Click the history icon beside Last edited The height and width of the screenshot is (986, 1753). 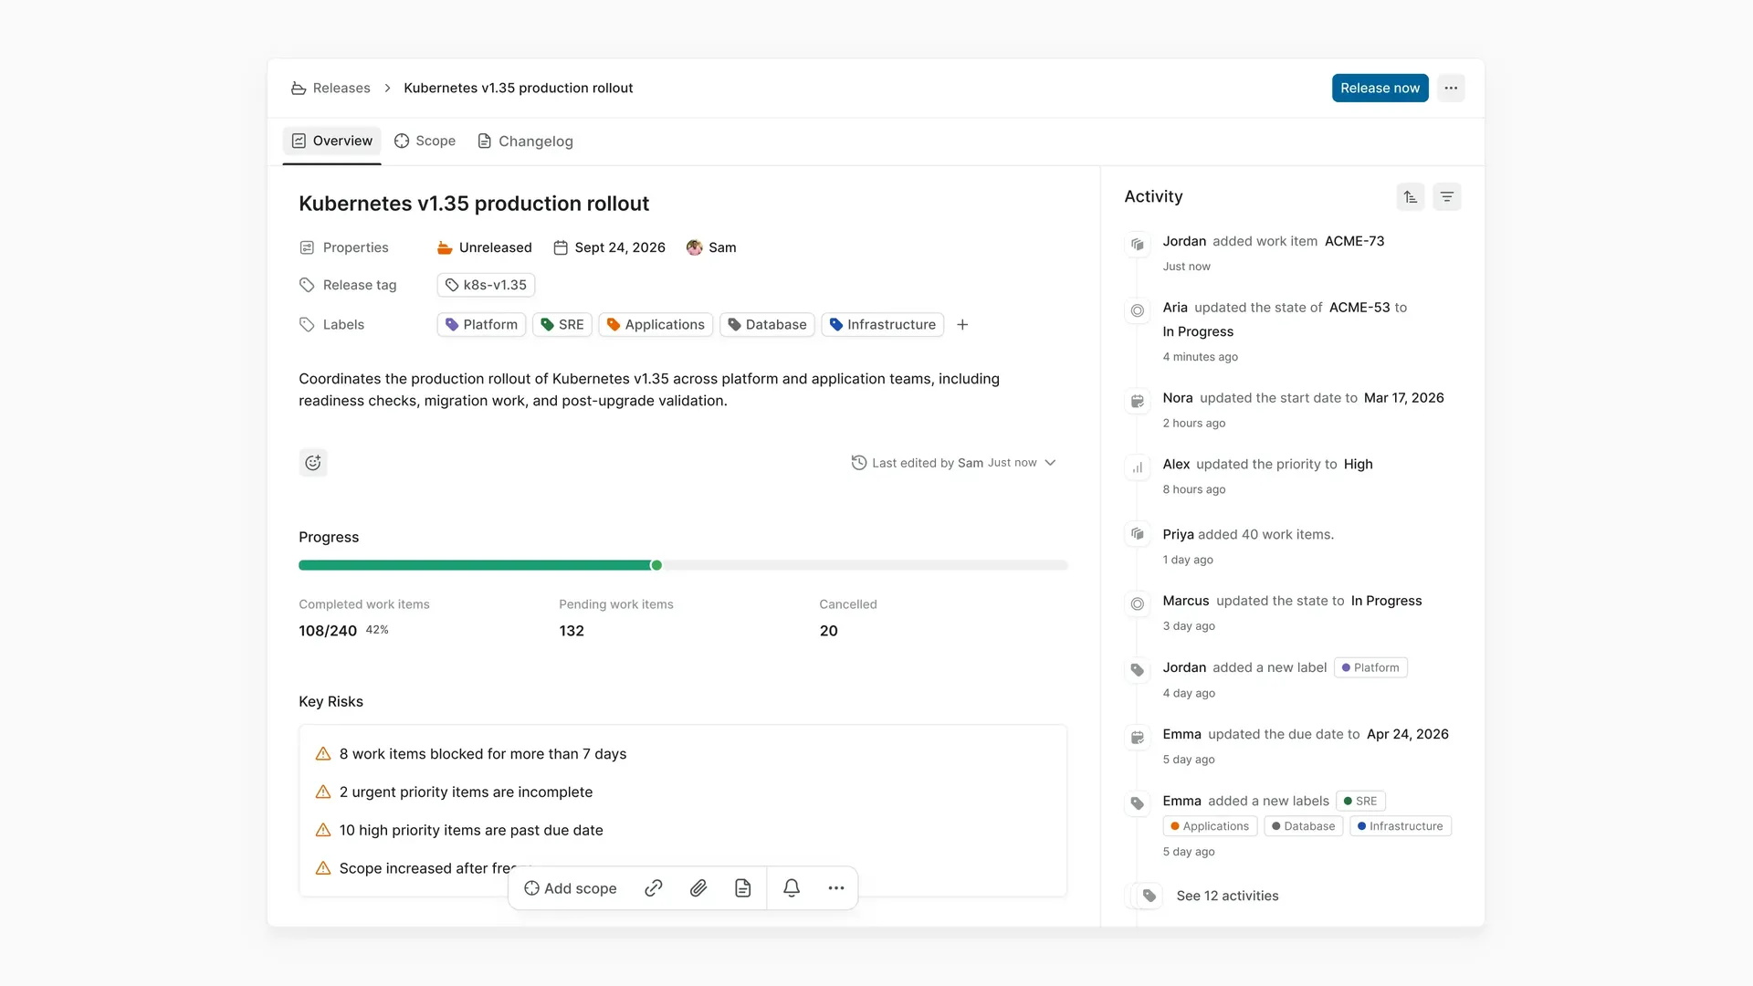859,463
